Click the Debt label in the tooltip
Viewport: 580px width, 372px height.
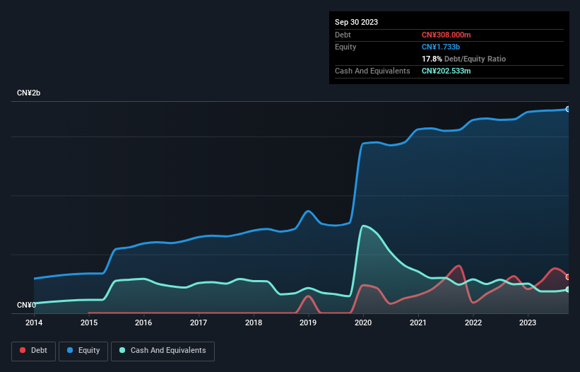(x=343, y=35)
